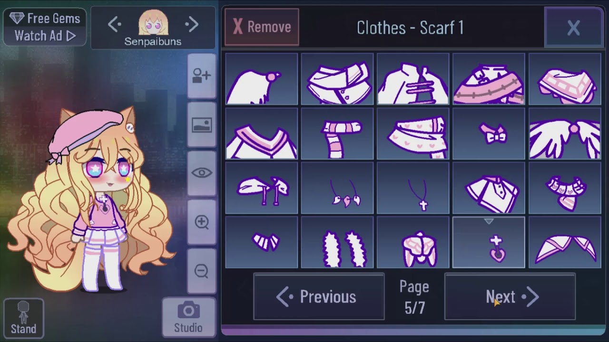609x342 pixels.
Task: Switch to previous character with left arrow
Action: 115,25
